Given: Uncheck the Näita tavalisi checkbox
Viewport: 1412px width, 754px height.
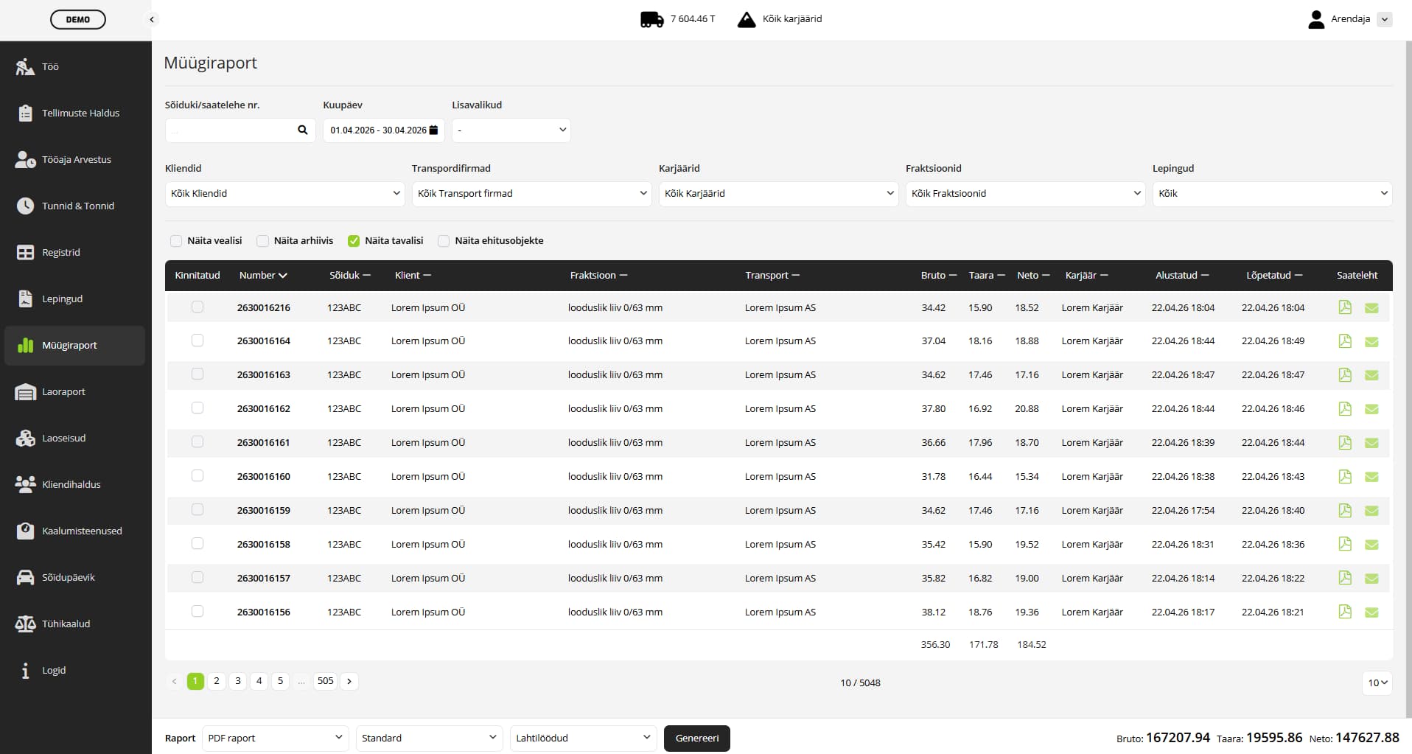Looking at the screenshot, I should tap(354, 240).
